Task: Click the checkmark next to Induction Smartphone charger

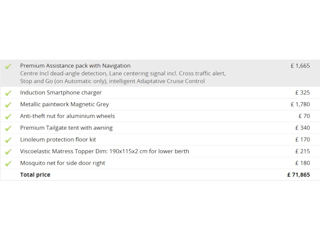Action: pyautogui.click(x=8, y=93)
